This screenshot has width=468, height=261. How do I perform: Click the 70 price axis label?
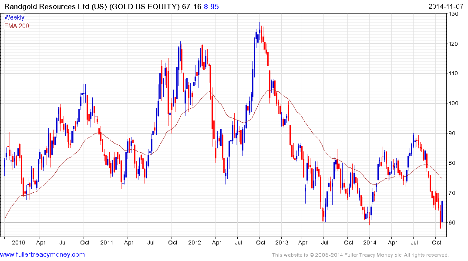452,193
